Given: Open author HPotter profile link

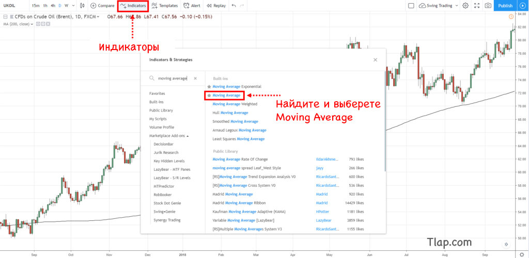Looking at the screenshot, I should tap(322, 212).
